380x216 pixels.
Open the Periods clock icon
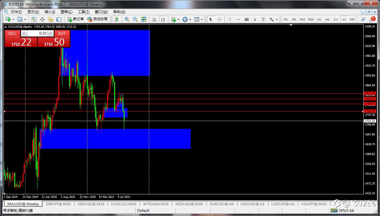click(185, 19)
